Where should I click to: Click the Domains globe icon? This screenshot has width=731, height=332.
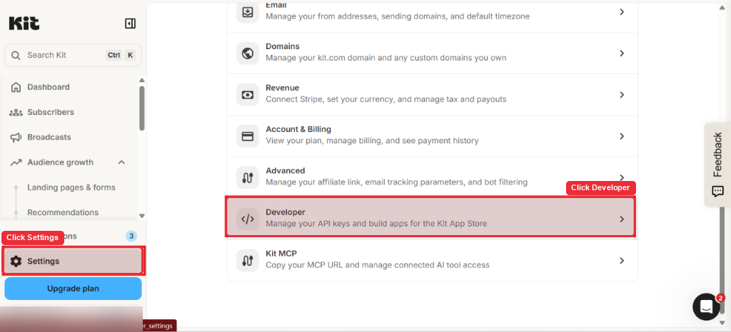(x=248, y=53)
